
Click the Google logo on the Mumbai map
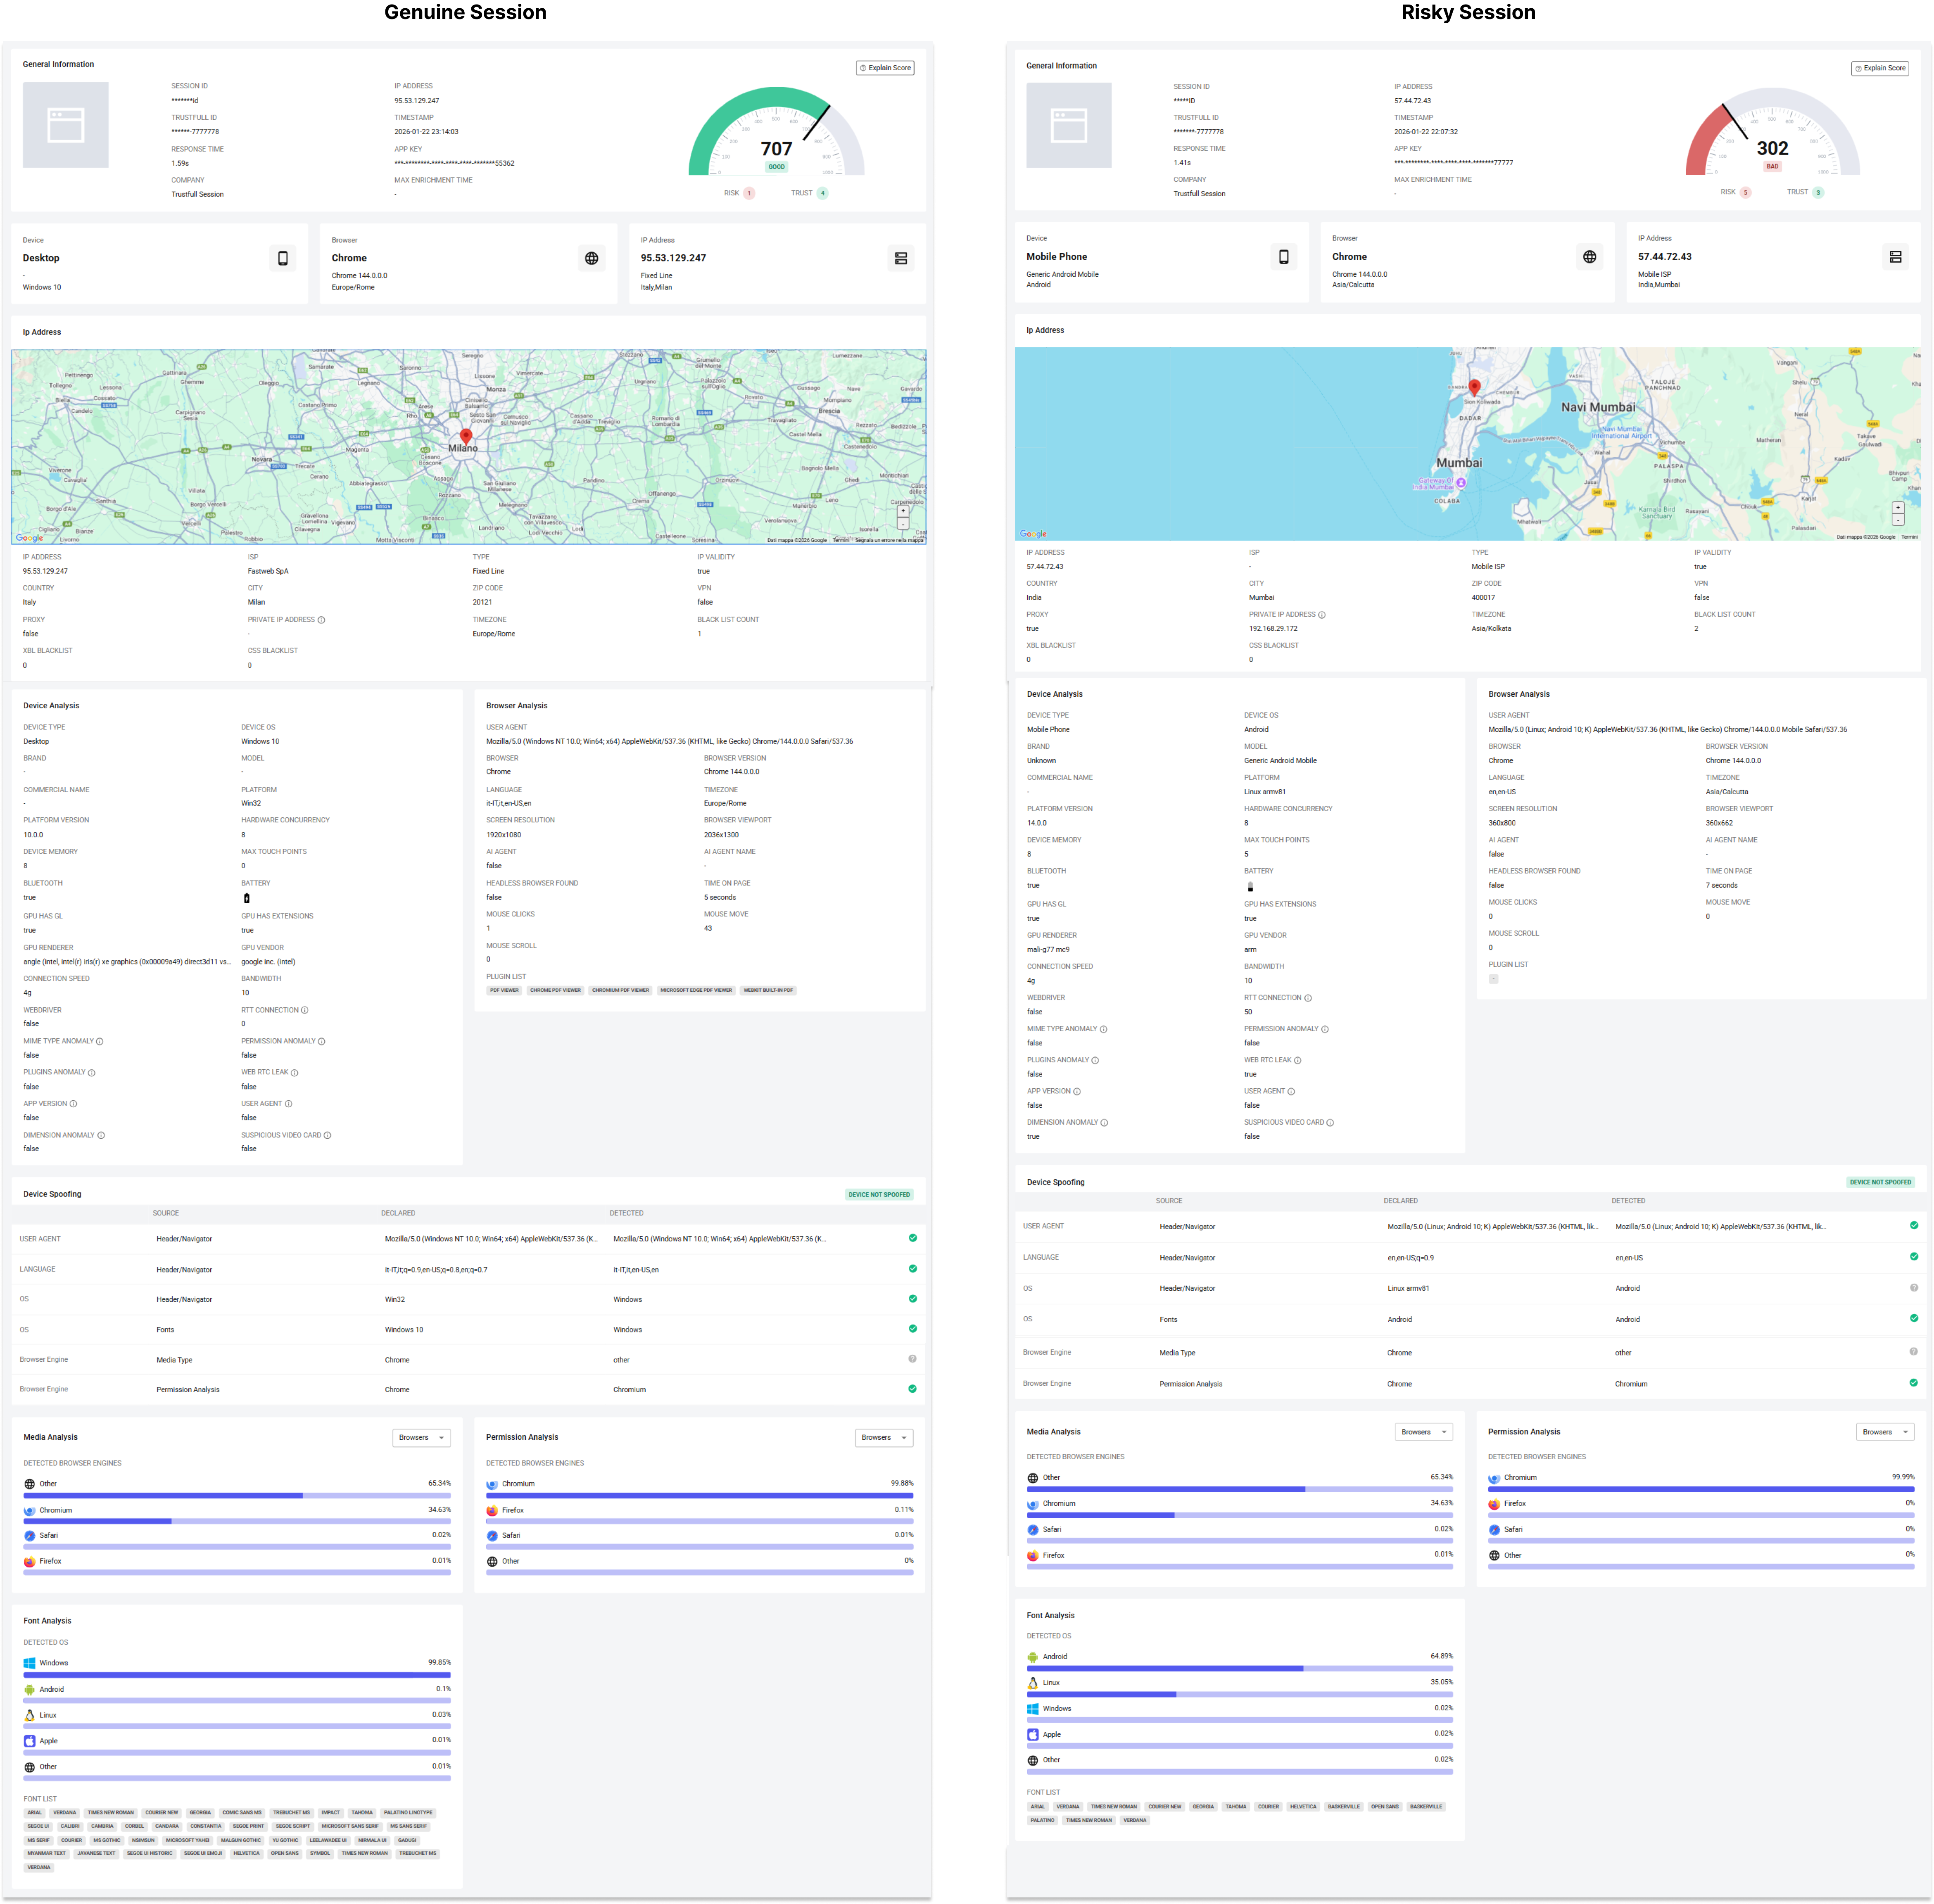point(1033,534)
